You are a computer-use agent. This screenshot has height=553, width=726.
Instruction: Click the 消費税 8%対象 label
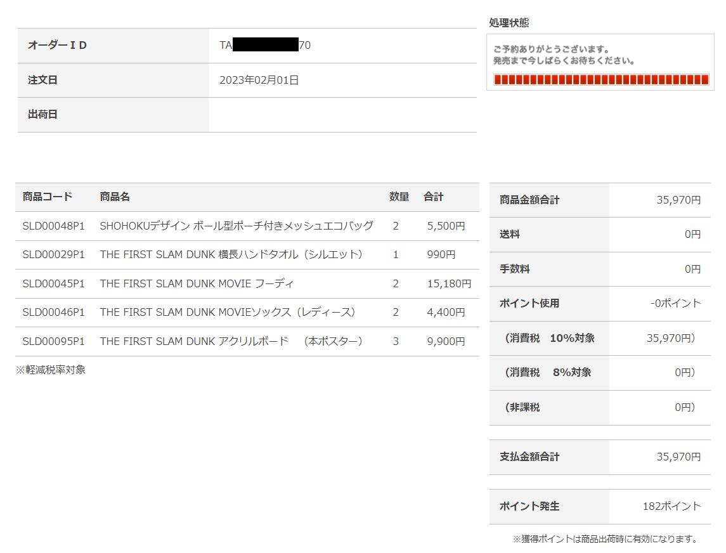[548, 372]
